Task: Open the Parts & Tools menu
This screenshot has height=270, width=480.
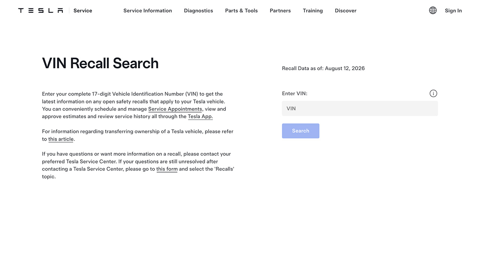Action: pos(241,10)
